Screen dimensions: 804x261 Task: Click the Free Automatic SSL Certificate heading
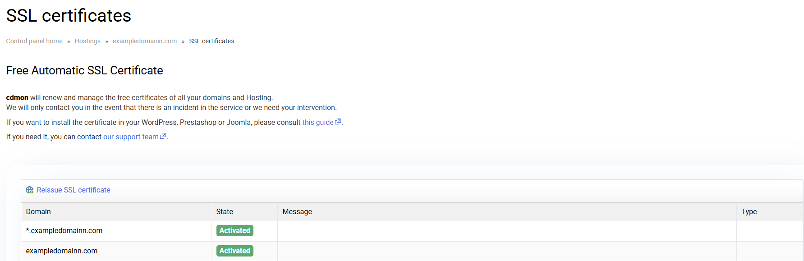point(85,71)
